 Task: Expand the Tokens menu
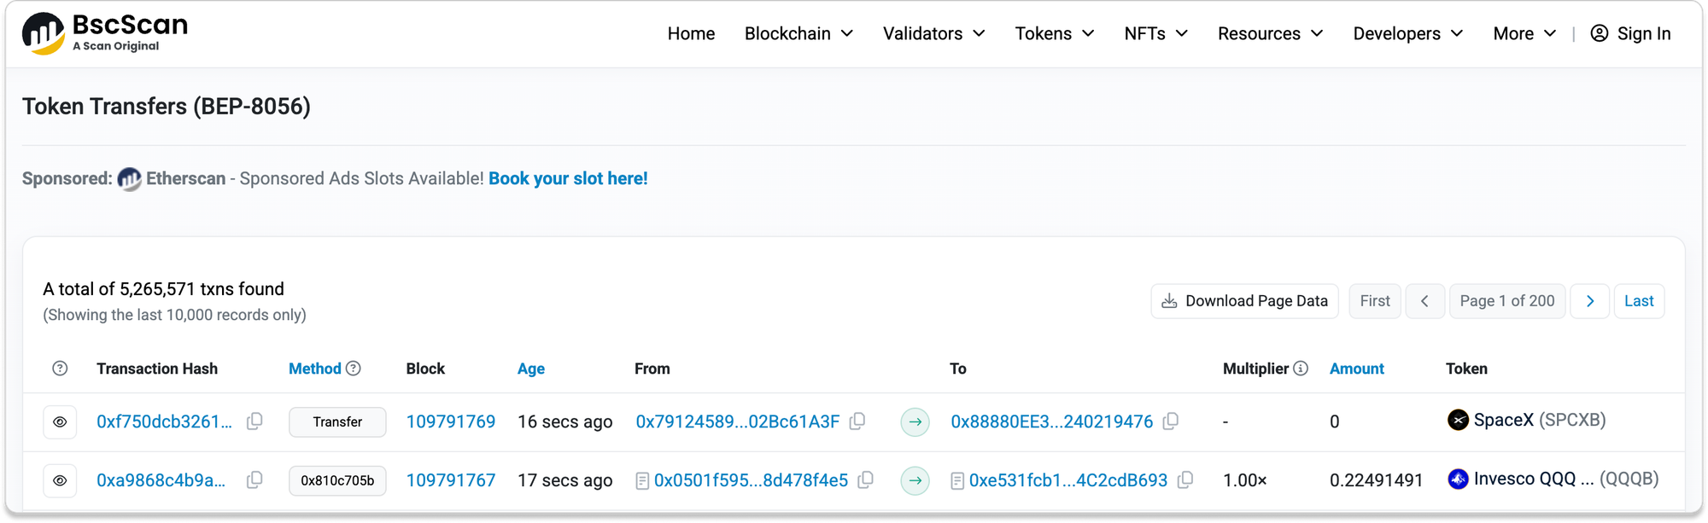coord(1055,33)
